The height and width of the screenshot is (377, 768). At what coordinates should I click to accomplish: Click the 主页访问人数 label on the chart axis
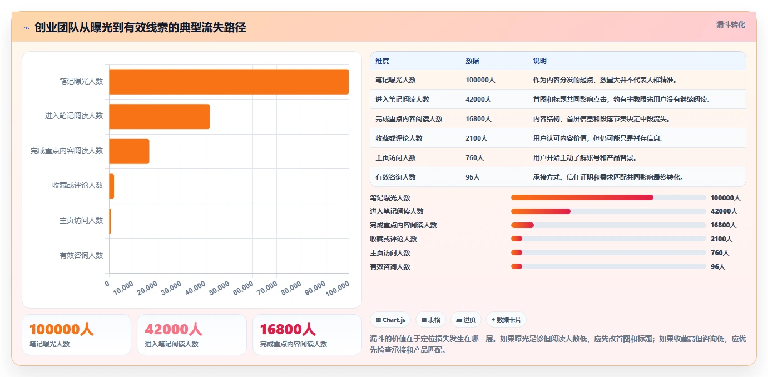tap(81, 221)
